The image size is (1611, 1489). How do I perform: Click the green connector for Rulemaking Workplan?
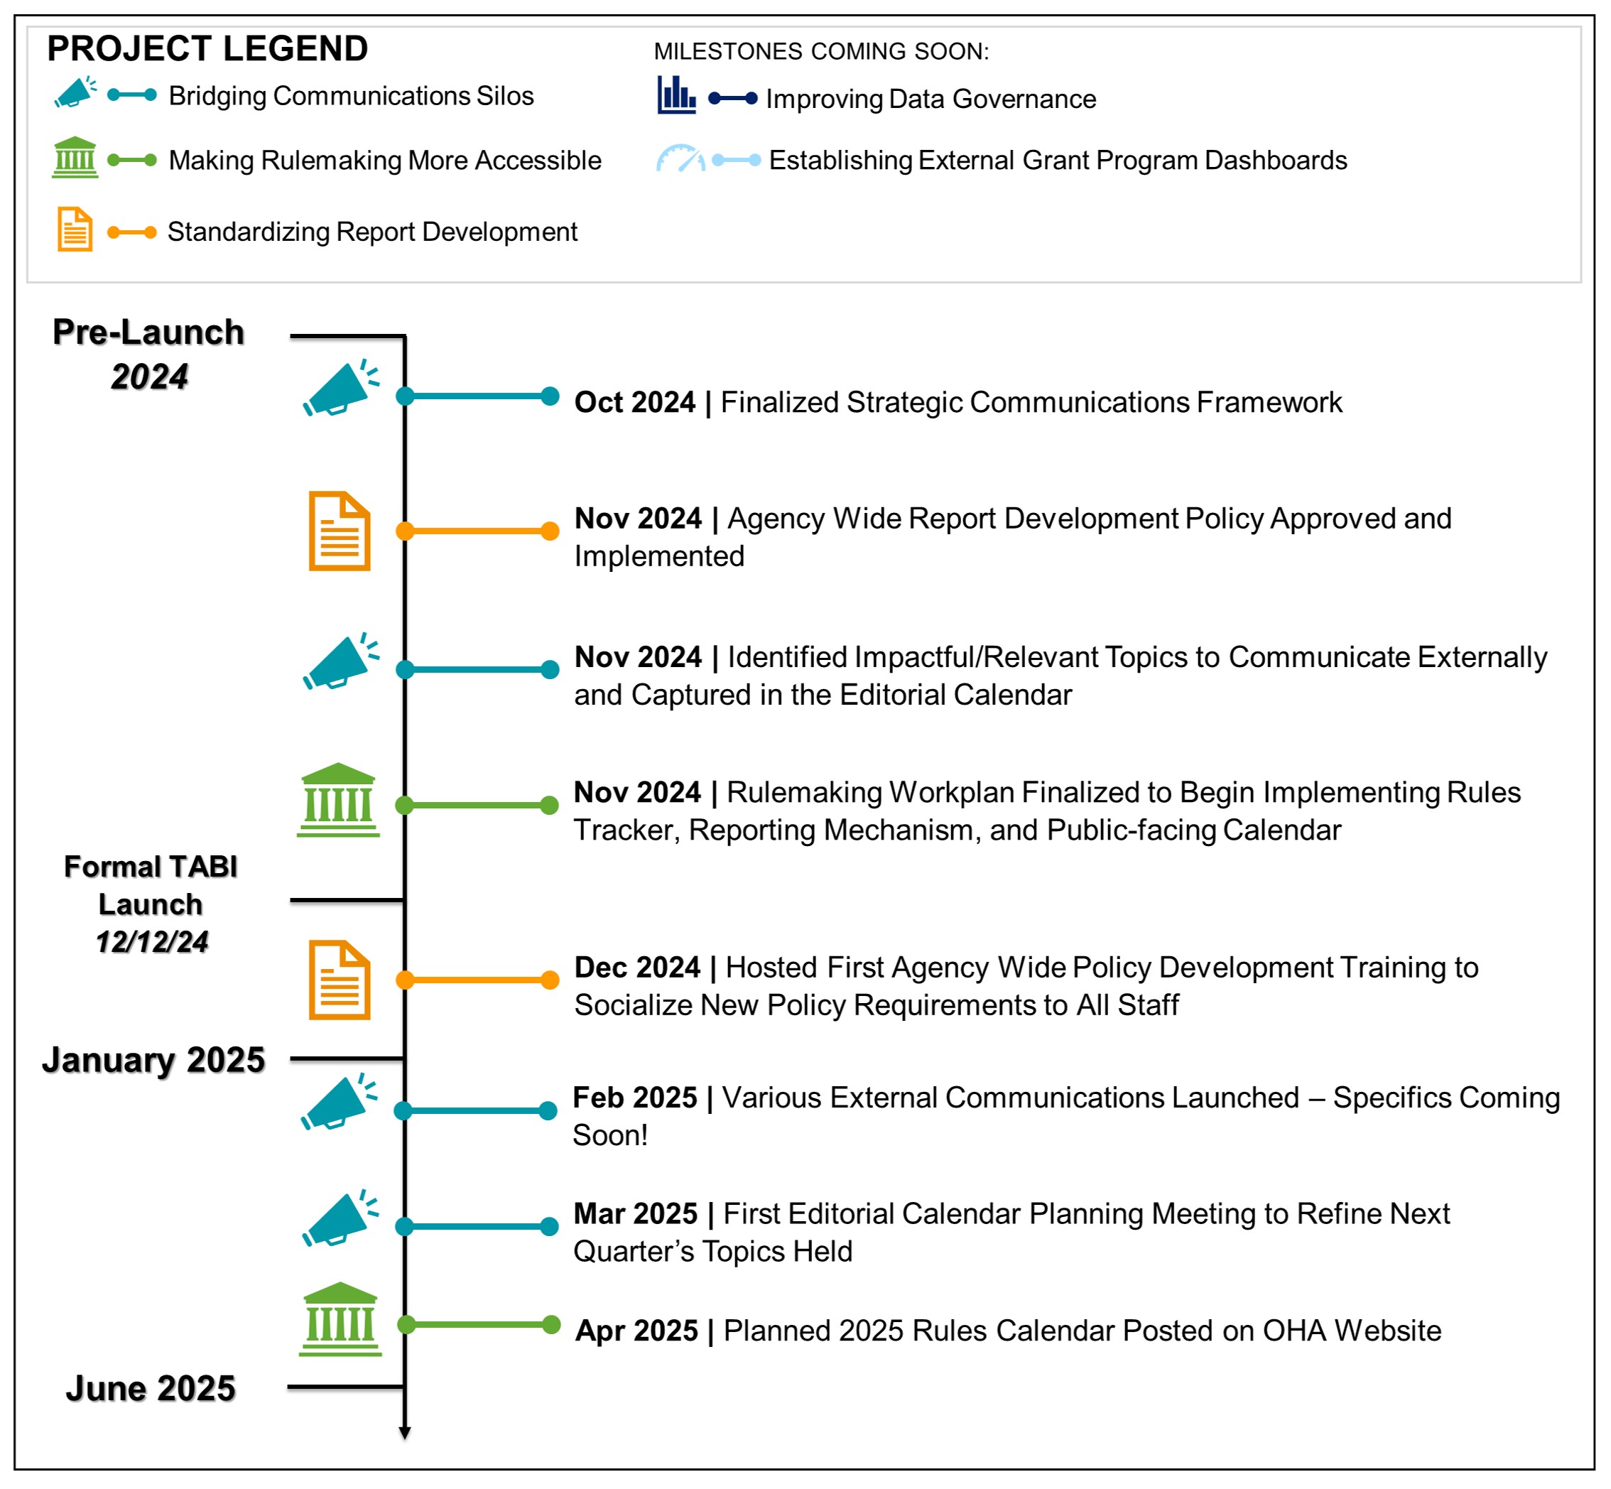point(477,805)
